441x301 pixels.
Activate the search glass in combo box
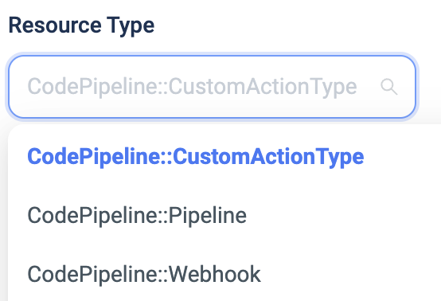[389, 87]
